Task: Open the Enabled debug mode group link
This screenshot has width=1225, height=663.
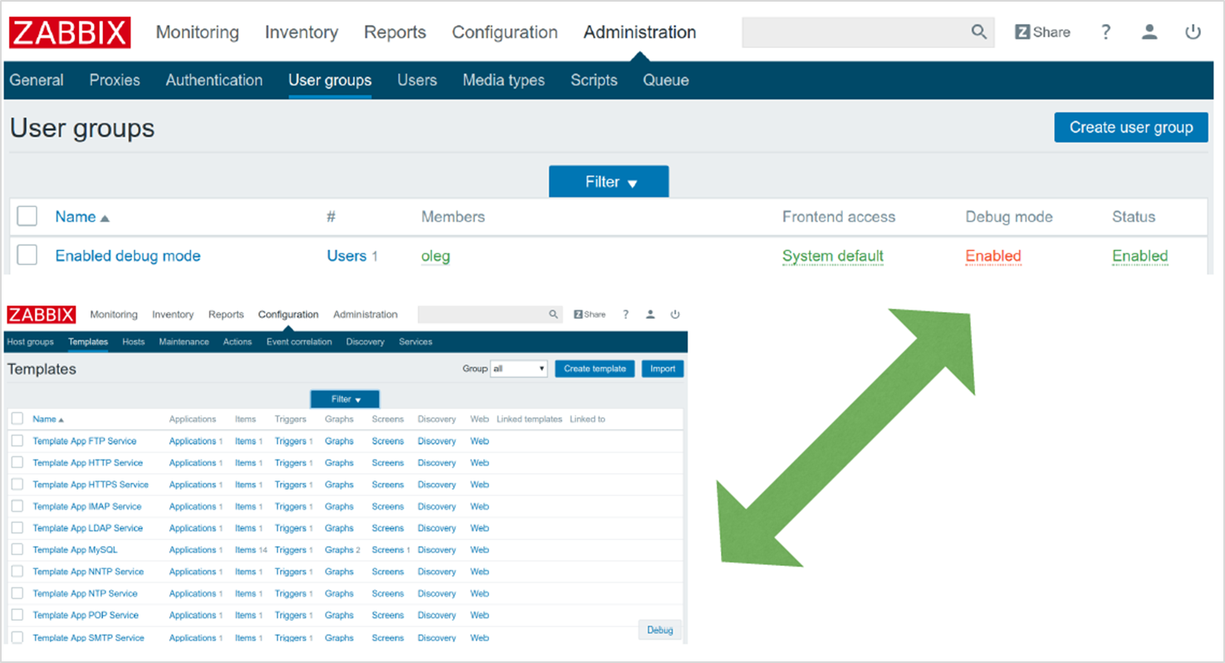Action: 128,256
